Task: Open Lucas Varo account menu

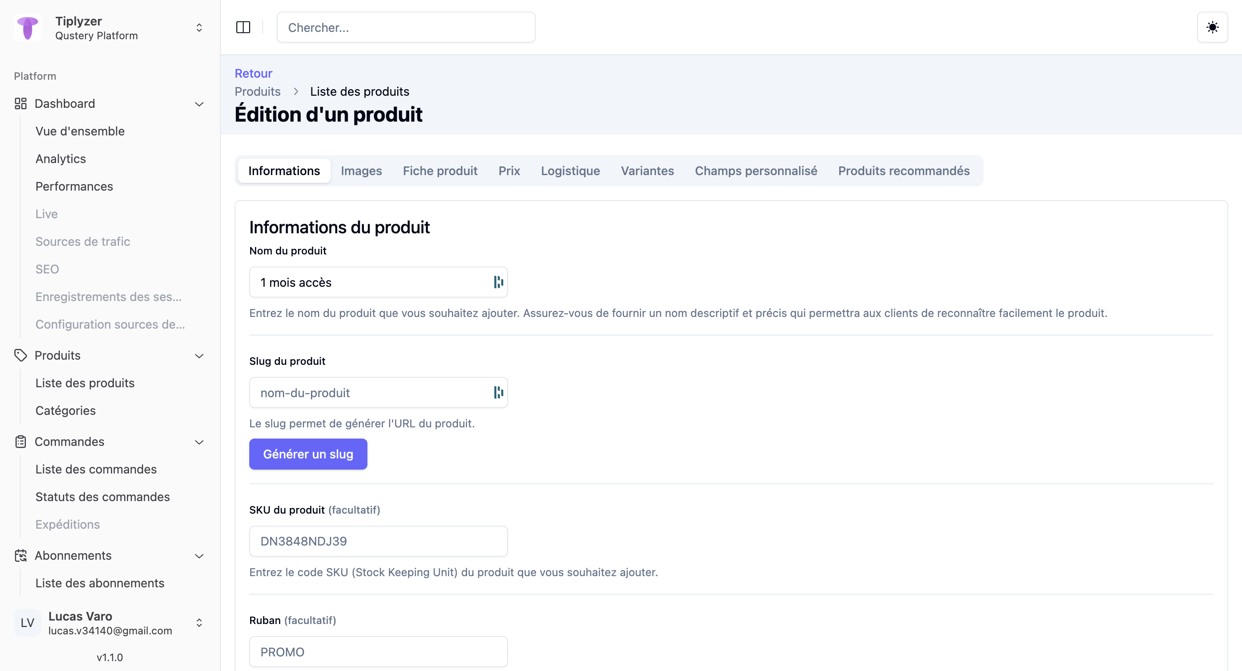Action: 199,623
